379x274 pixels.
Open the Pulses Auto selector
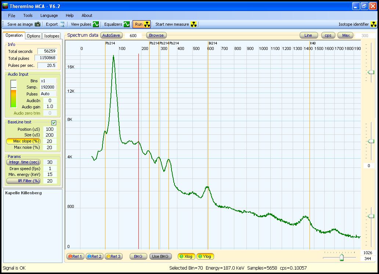click(x=48, y=94)
